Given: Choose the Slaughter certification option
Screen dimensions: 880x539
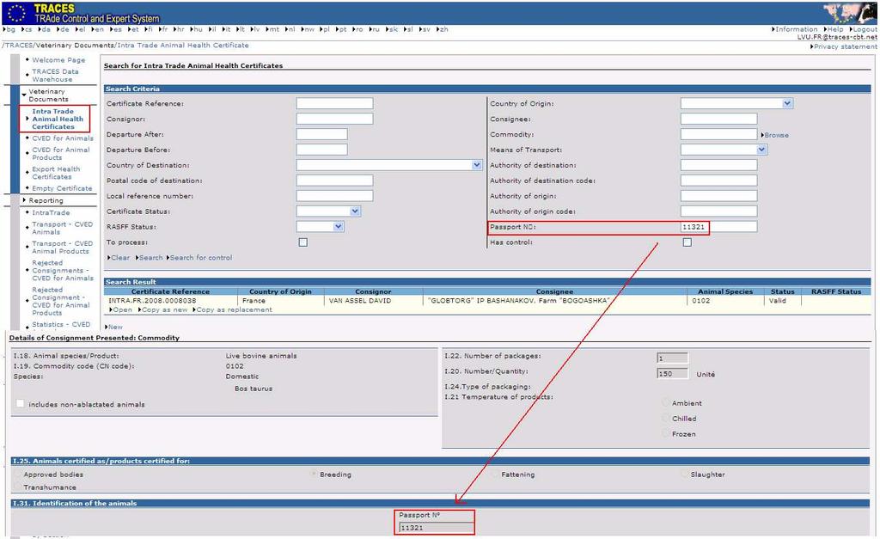Looking at the screenshot, I should coord(684,475).
